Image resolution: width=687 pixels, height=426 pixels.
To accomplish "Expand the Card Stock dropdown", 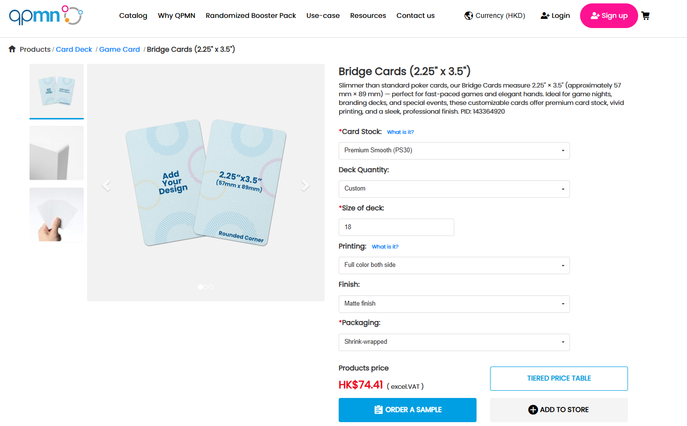I will [x=454, y=150].
